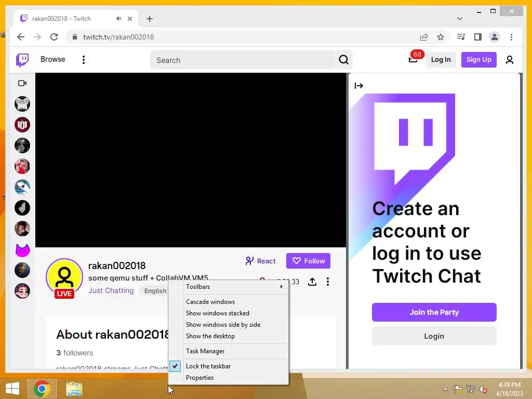The width and height of the screenshot is (532, 399).
Task: Select Cascade windows from context menu
Action: click(234, 302)
